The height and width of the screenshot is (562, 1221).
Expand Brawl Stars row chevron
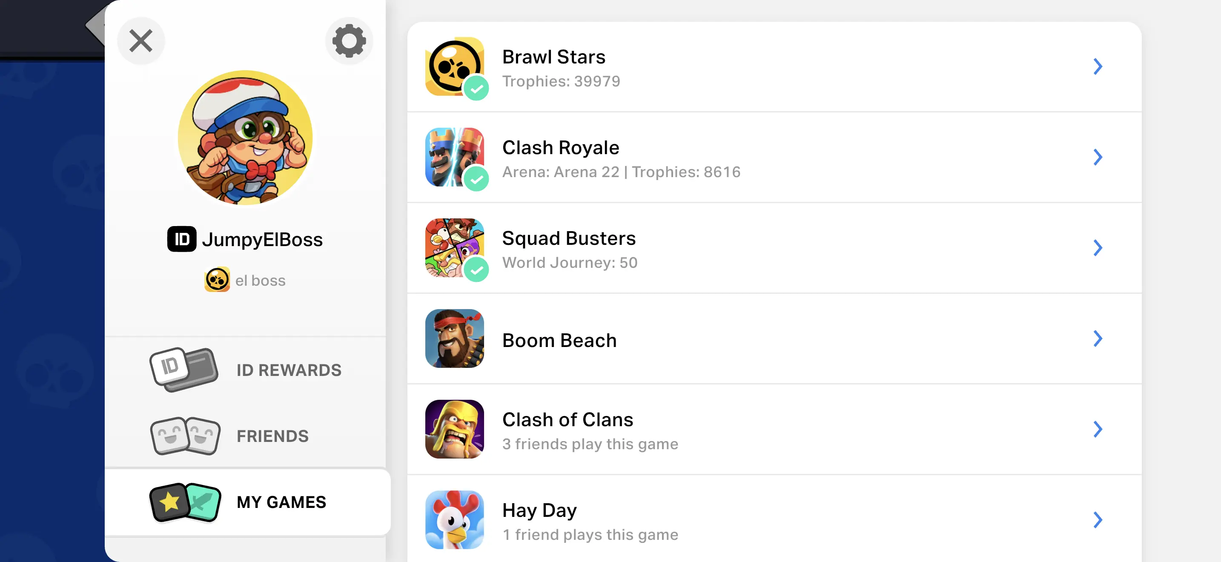[x=1097, y=66]
